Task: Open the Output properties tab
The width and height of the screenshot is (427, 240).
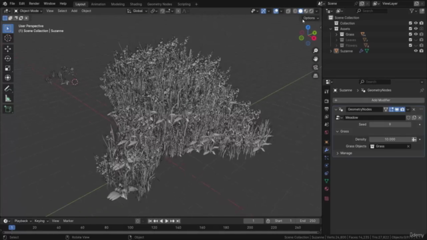Action: coord(326,109)
